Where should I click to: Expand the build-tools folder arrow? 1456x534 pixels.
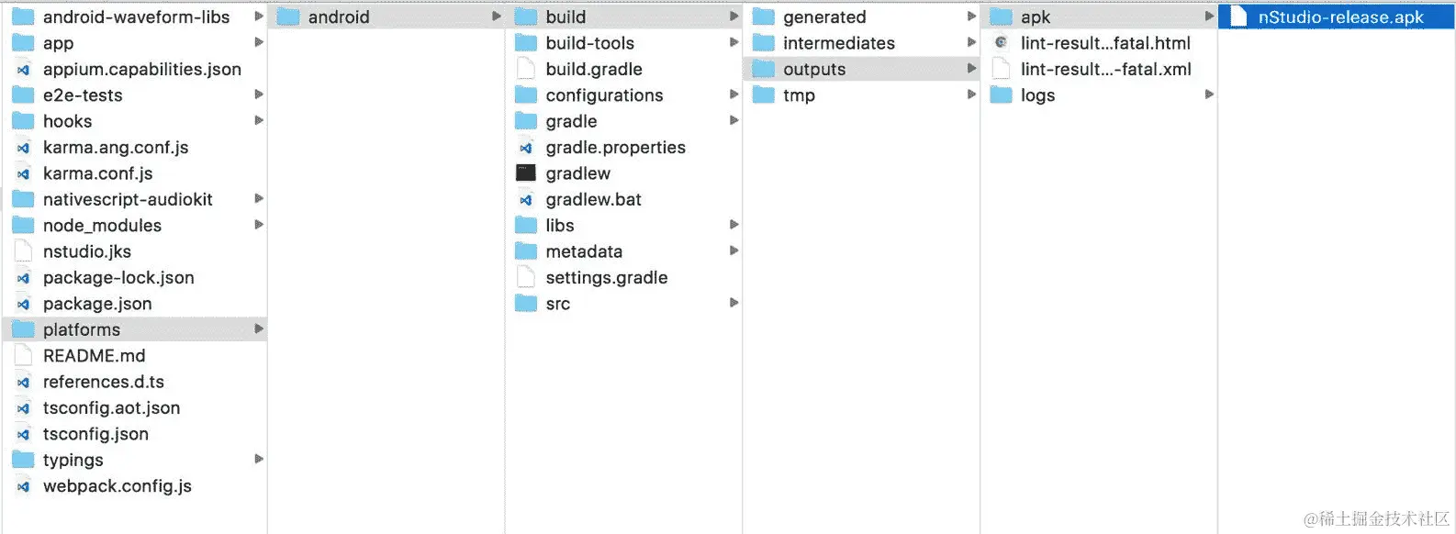(x=734, y=42)
